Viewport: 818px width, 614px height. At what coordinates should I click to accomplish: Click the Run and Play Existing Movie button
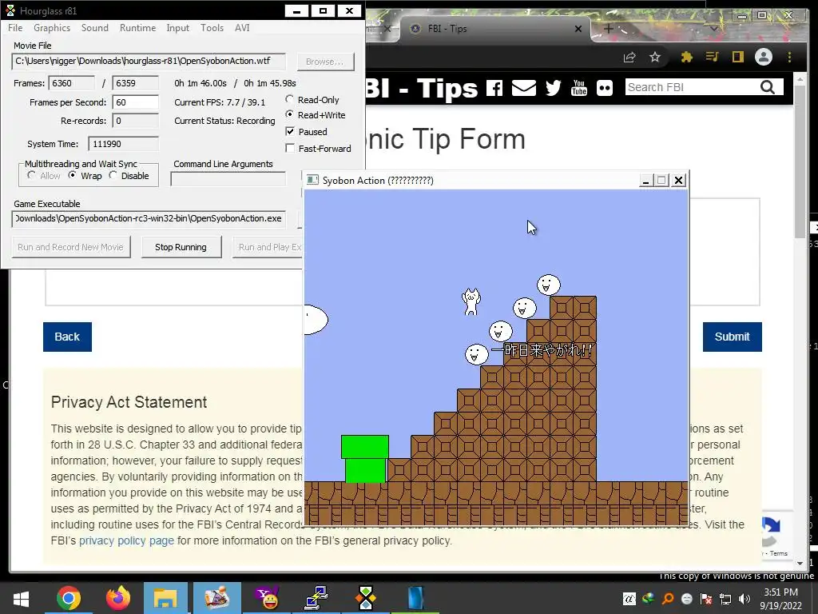tap(268, 247)
